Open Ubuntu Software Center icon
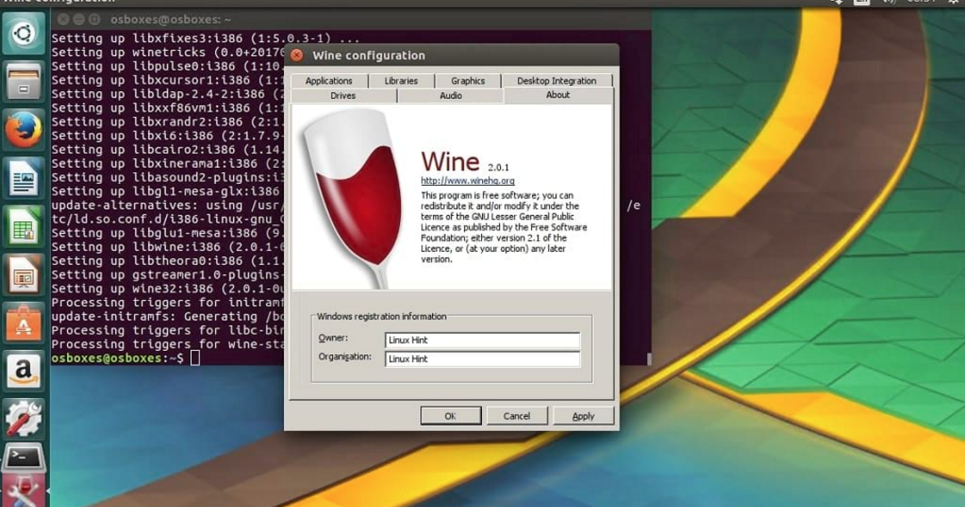The width and height of the screenshot is (965, 507). click(23, 322)
